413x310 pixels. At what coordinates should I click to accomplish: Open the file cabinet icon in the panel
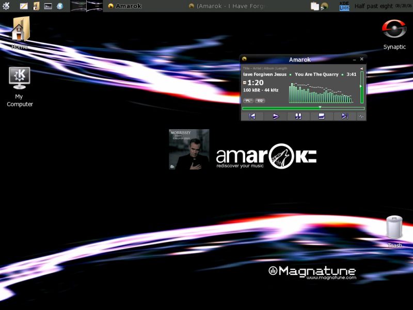click(x=36, y=6)
